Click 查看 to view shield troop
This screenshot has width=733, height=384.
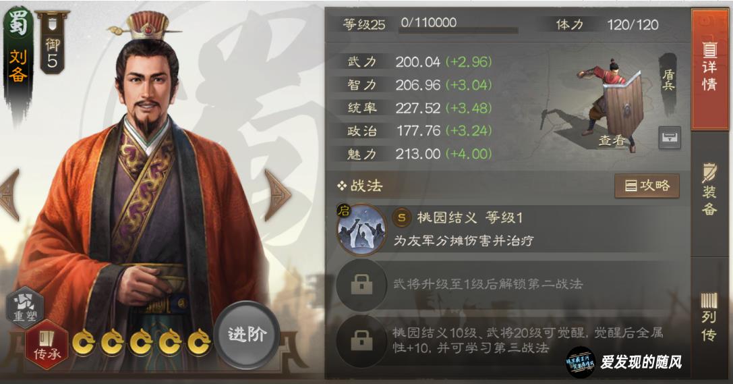612,140
